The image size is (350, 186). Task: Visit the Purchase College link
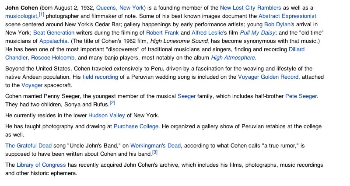(x=136, y=126)
